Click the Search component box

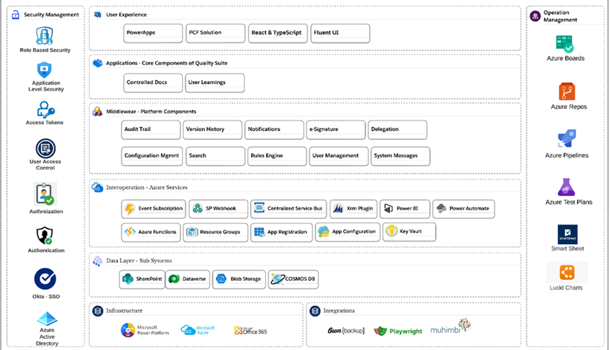point(215,156)
